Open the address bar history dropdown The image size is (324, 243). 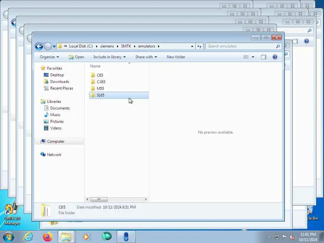[192, 46]
